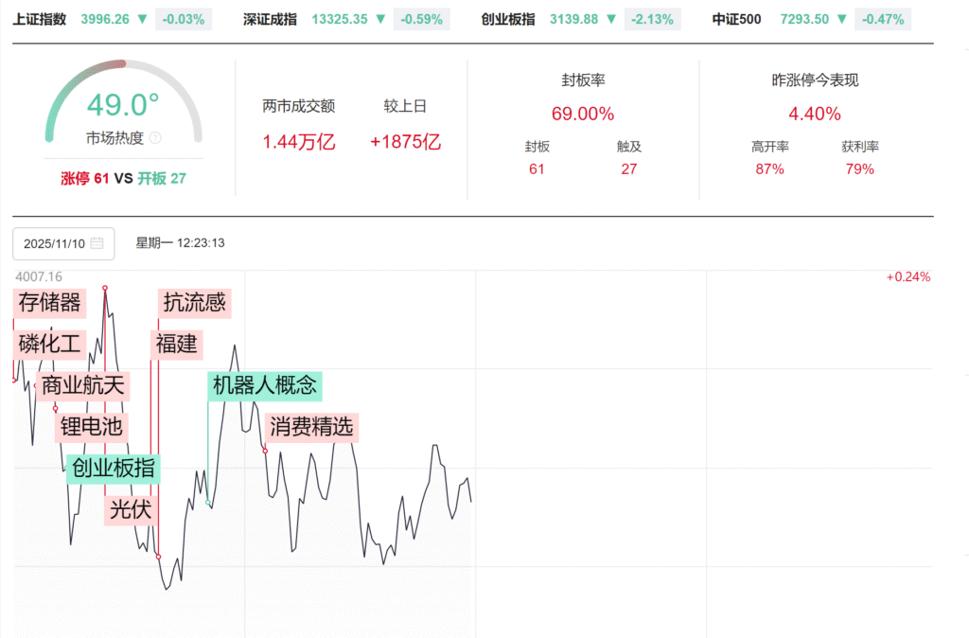Click the 光伏 sector tag
This screenshot has height=638, width=969.
[x=131, y=509]
